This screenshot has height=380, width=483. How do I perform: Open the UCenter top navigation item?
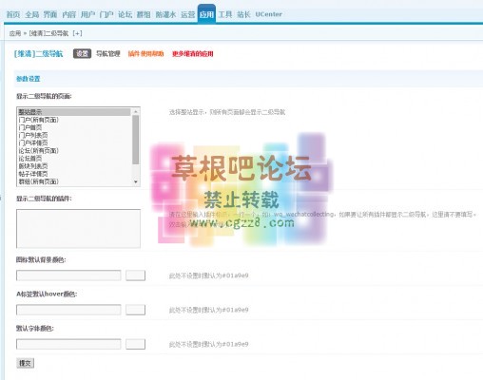tap(268, 14)
